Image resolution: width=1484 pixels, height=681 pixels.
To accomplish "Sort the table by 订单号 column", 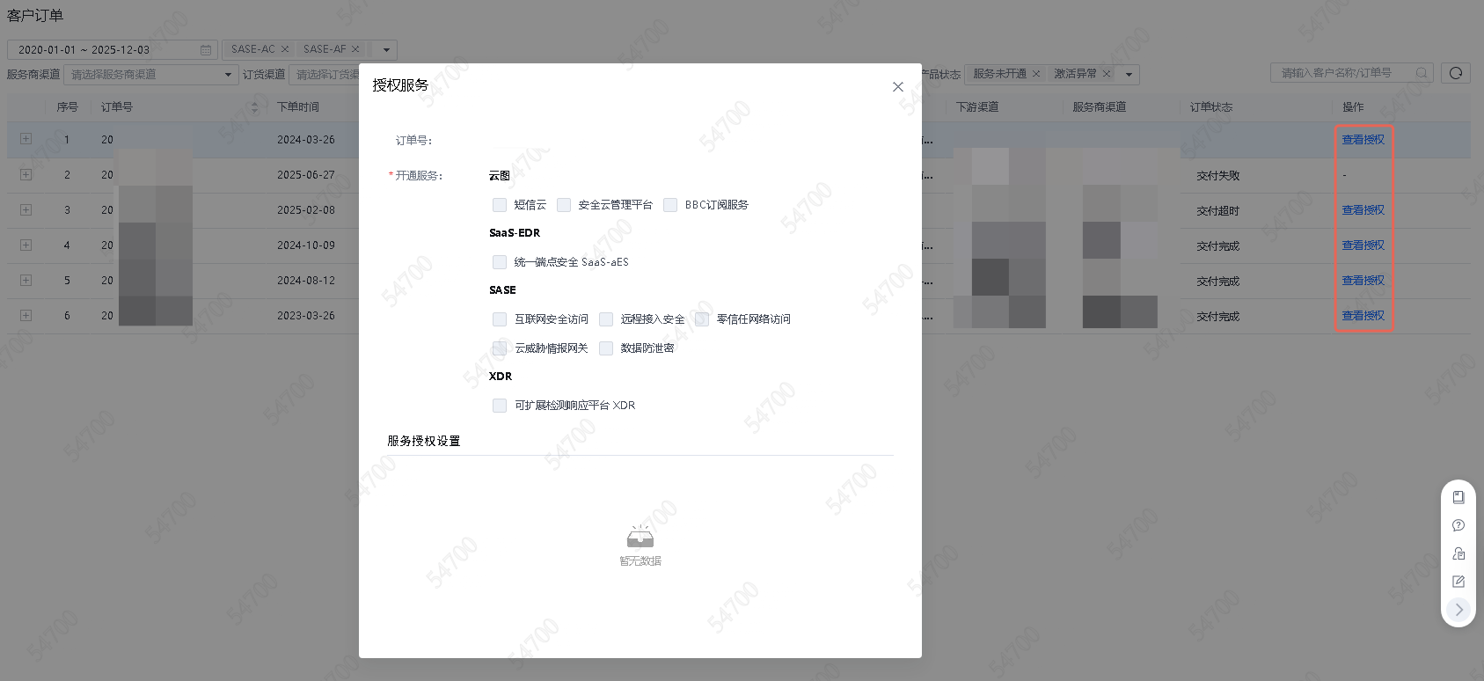I will tap(254, 107).
